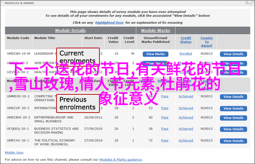Select module code UMOCB4-15-M text
The height and width of the screenshot is (164, 255).
point(18,54)
